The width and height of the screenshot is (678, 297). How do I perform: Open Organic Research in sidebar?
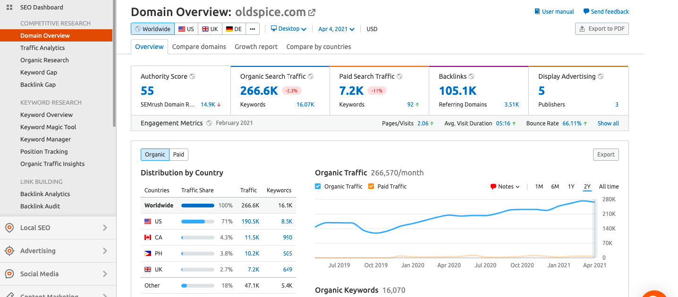click(x=44, y=60)
